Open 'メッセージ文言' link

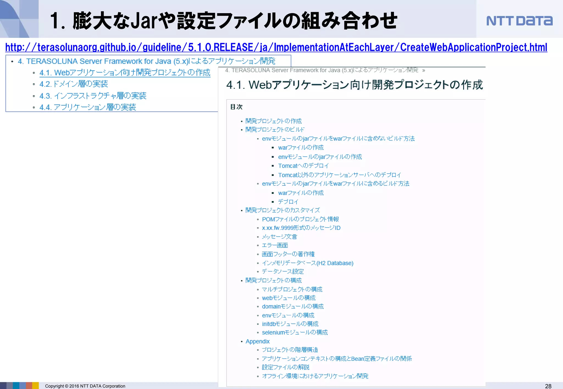pos(280,237)
